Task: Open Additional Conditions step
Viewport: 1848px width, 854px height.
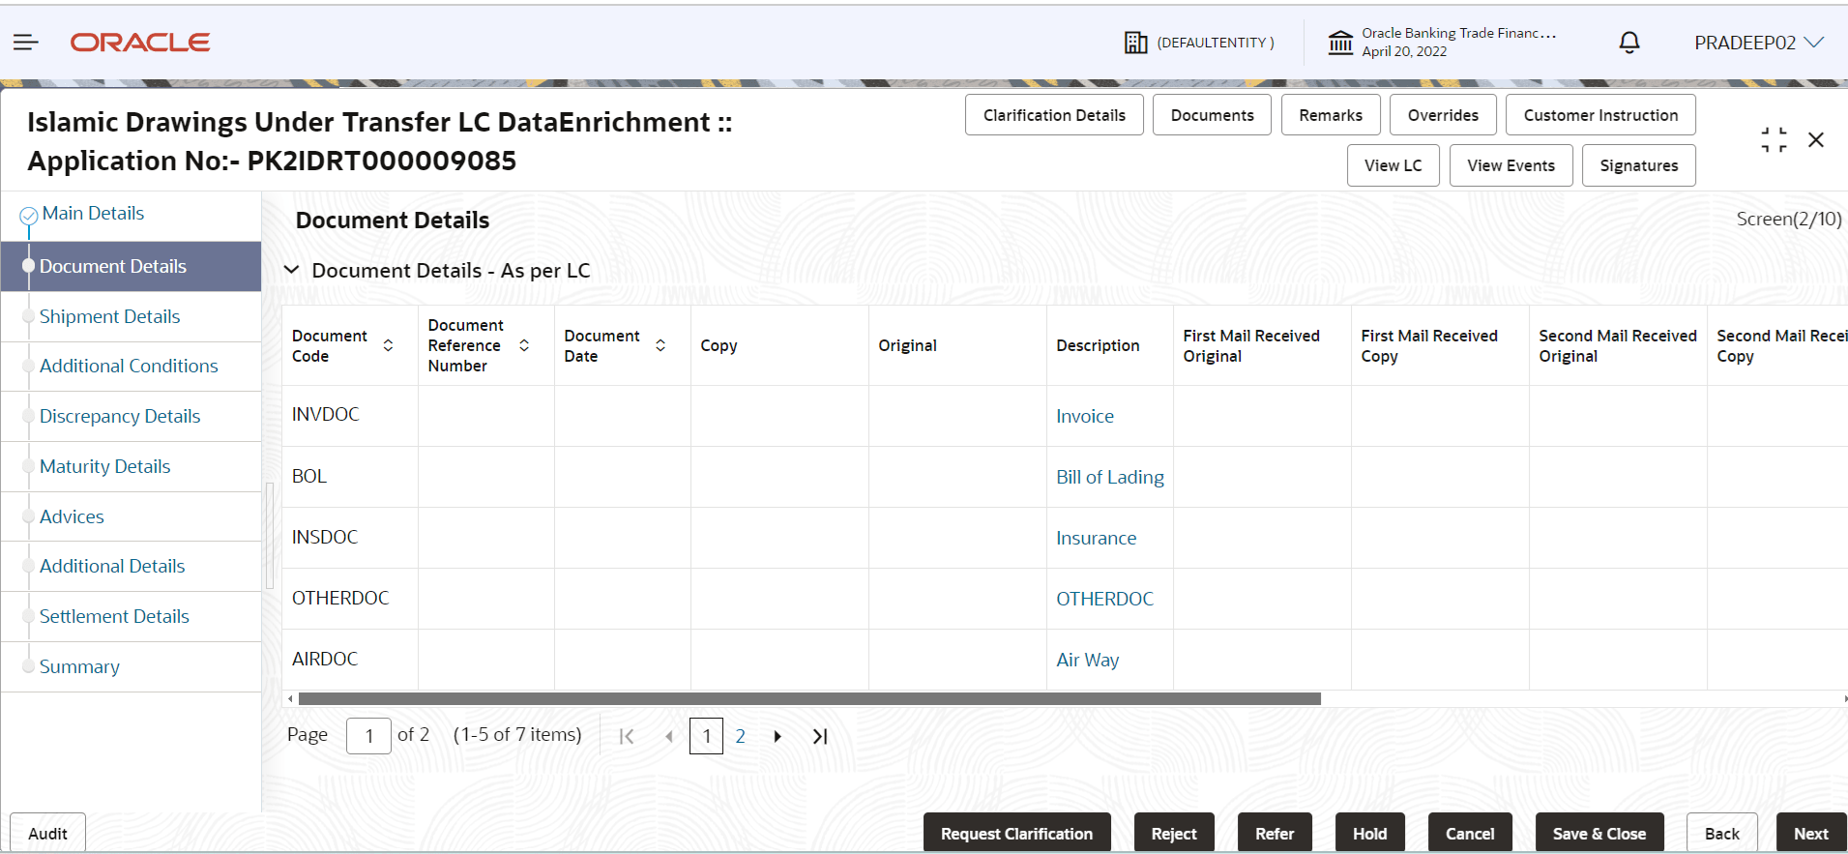Action: tap(129, 366)
